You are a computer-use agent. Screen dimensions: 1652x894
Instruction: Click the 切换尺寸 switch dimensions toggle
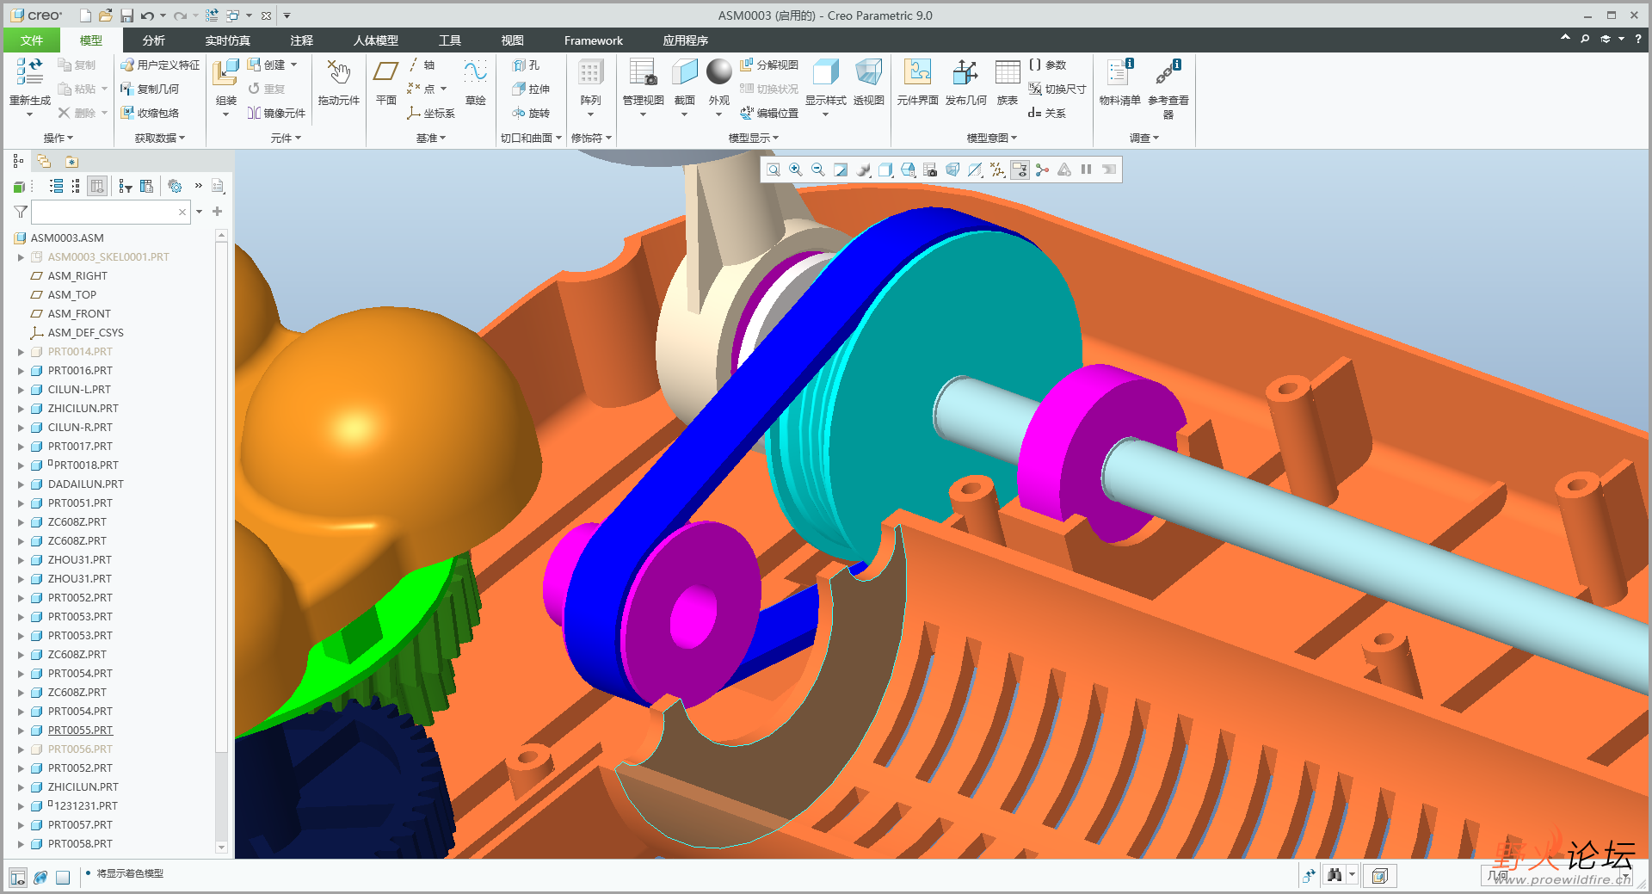1057,89
